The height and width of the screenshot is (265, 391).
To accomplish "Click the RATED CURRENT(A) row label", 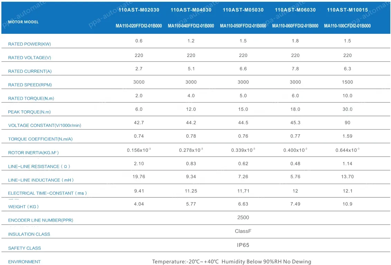I will point(30,71).
